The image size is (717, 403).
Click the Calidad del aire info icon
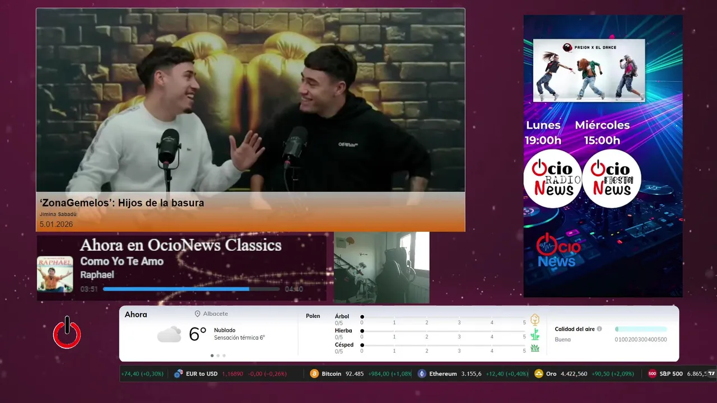(599, 329)
